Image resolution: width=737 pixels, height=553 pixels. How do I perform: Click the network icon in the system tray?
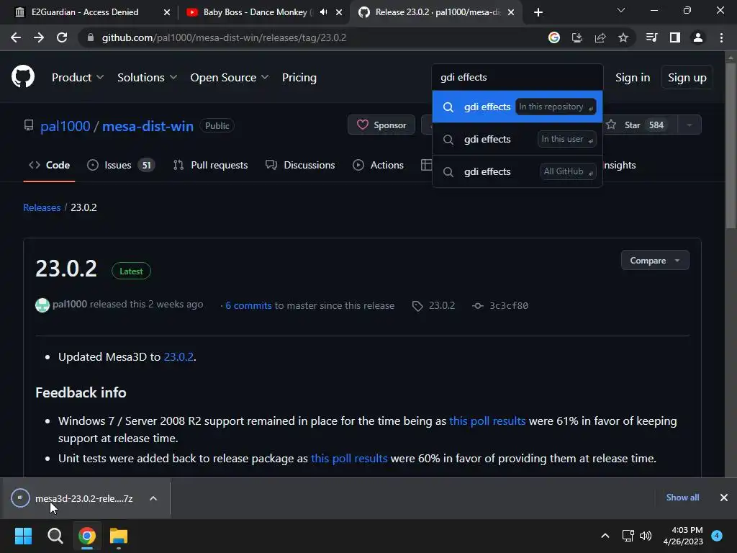628,536
